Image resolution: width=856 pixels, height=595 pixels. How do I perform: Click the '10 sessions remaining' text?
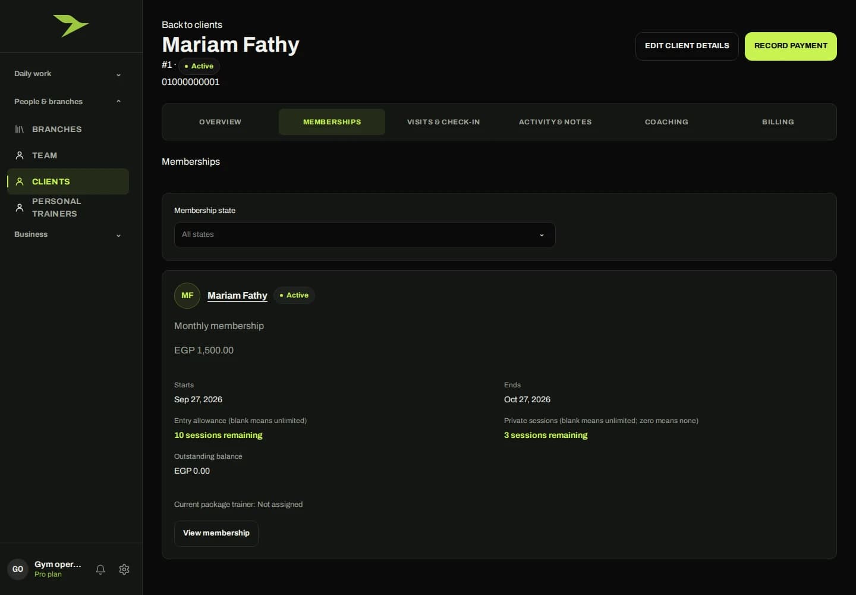point(218,436)
